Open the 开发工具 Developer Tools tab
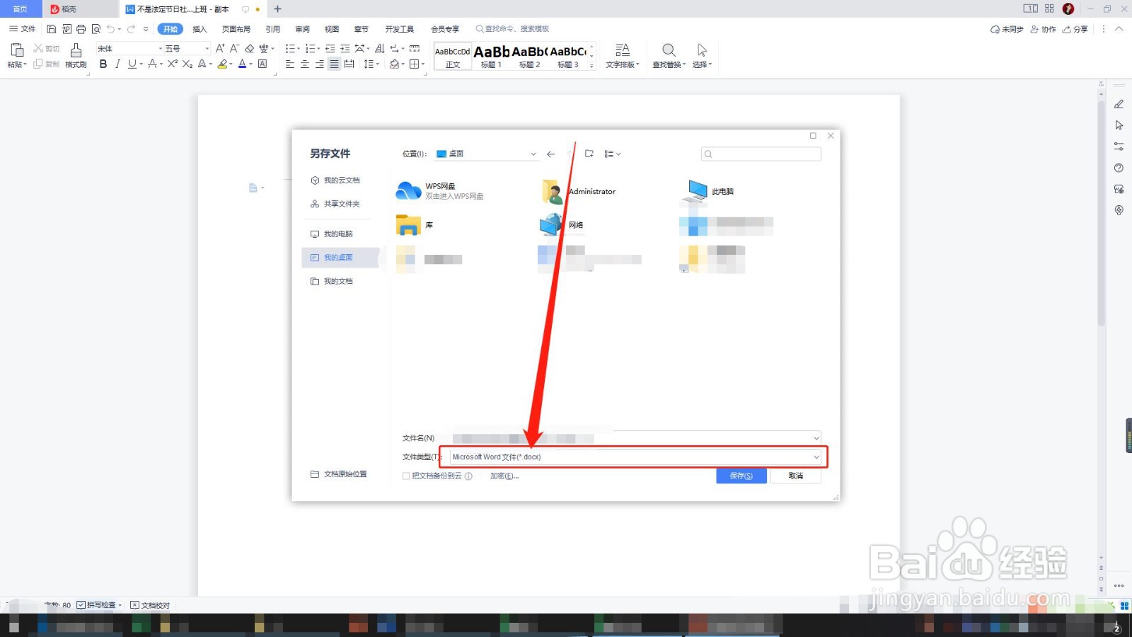Screen dimensions: 1132x637 pos(400,29)
